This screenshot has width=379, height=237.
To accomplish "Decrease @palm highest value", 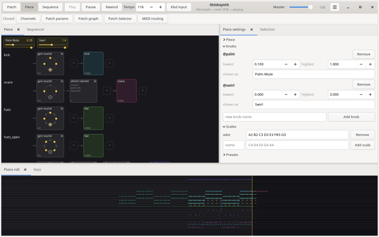I will point(361,64).
